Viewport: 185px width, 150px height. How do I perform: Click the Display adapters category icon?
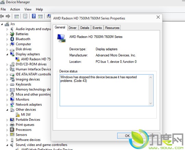tap(12, 54)
